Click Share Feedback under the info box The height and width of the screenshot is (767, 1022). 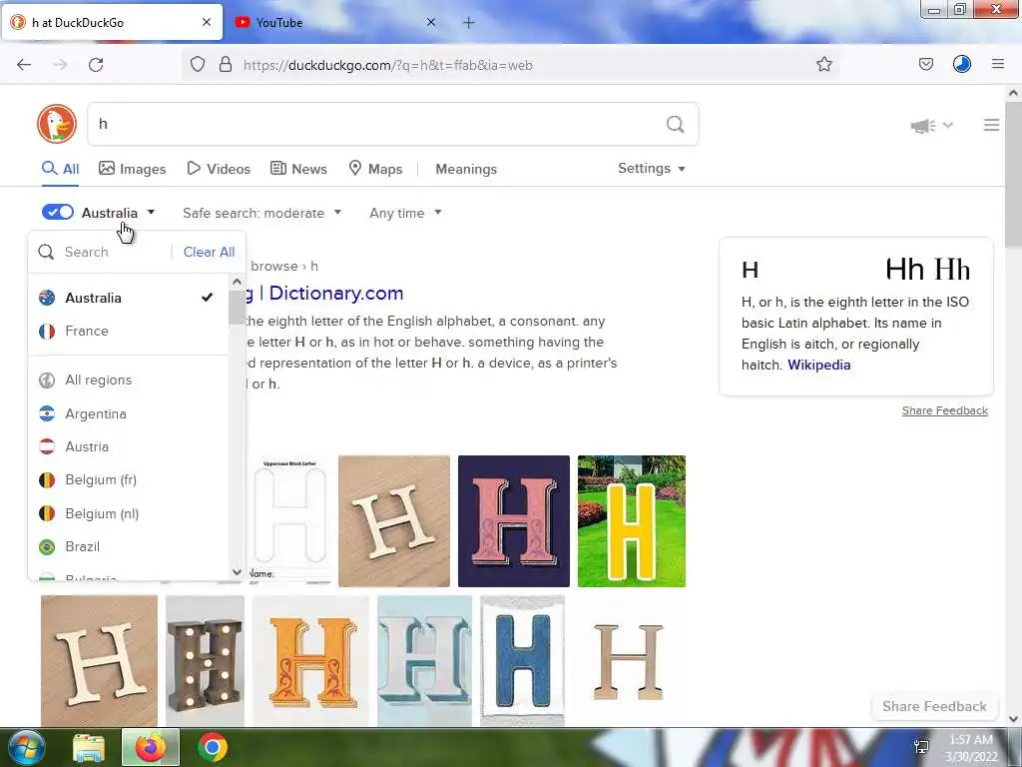[x=944, y=410]
